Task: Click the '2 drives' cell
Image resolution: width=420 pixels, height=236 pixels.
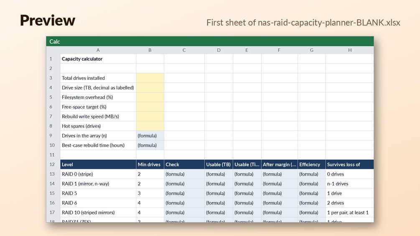Action: pyautogui.click(x=350, y=203)
